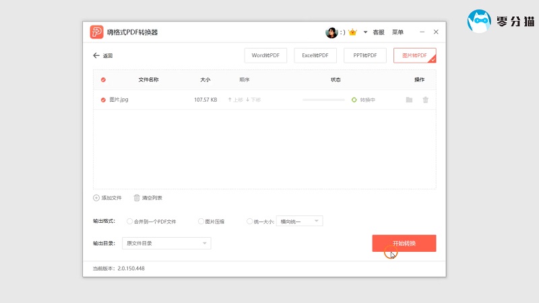539x303 pixels.
Task: Click the 上移 move up control
Action: pyautogui.click(x=235, y=100)
